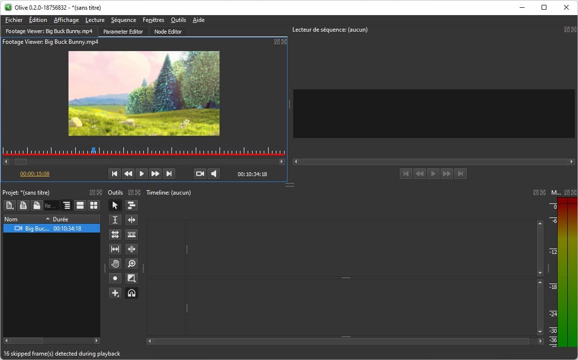Close the audio meter panel
Viewport: 578px width, 360px height.
(x=574, y=192)
